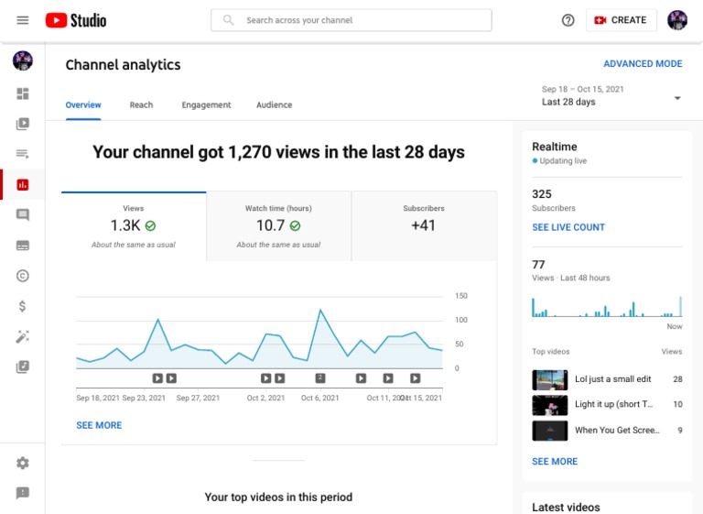Open the Last 28 days date dropdown

coord(611,95)
